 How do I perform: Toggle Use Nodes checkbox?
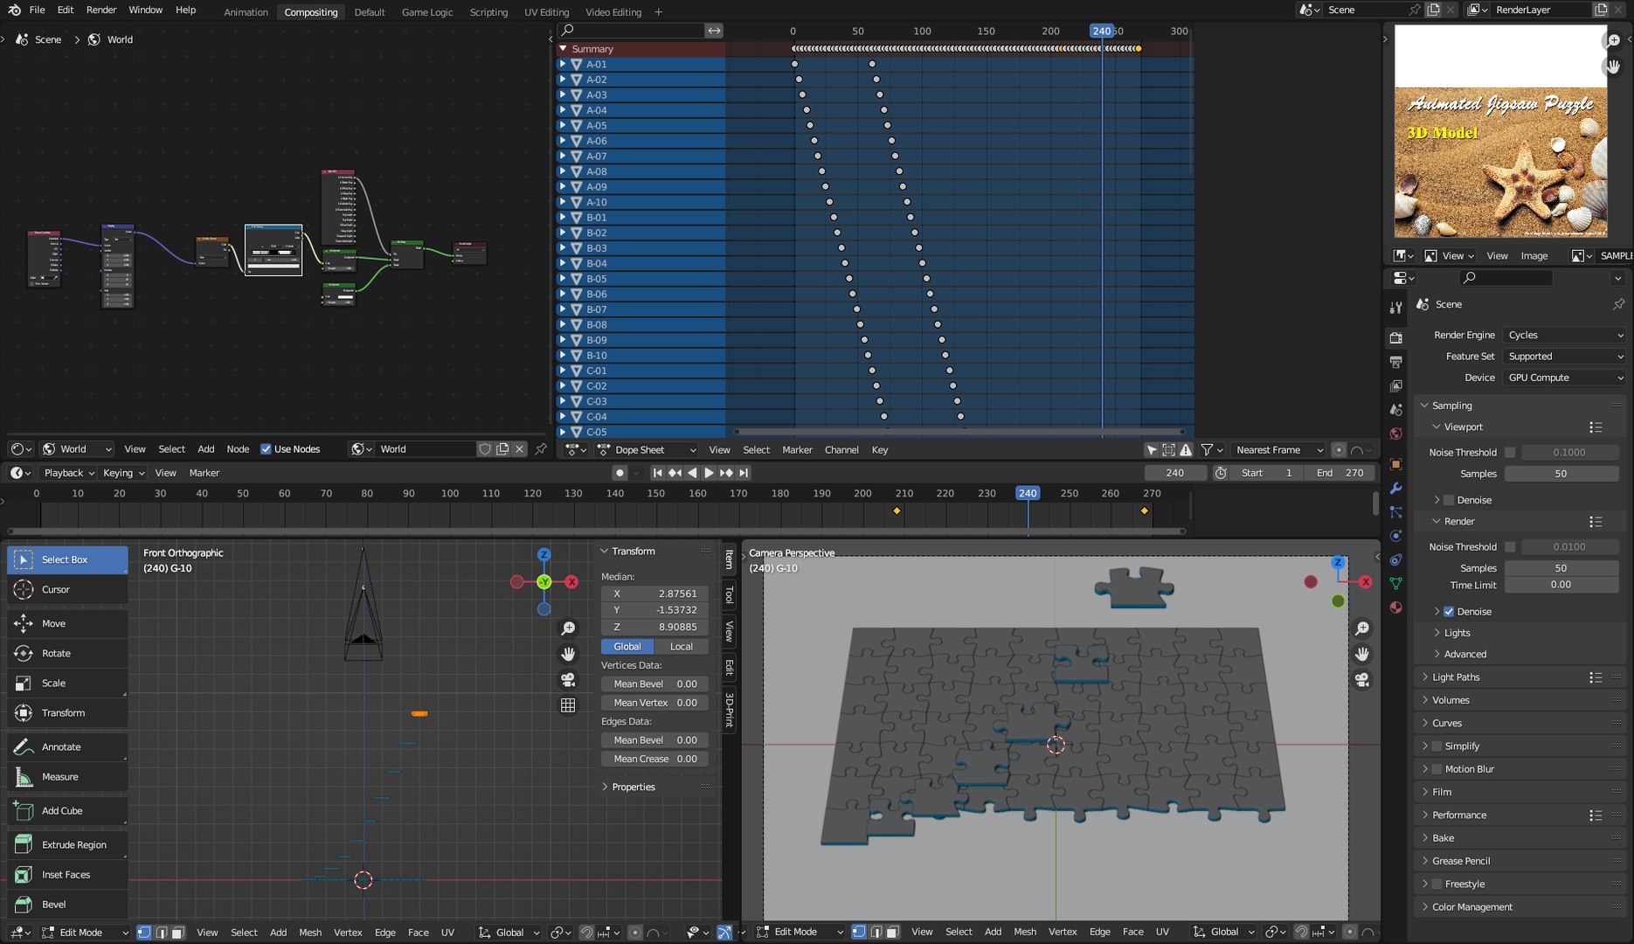[x=266, y=449]
